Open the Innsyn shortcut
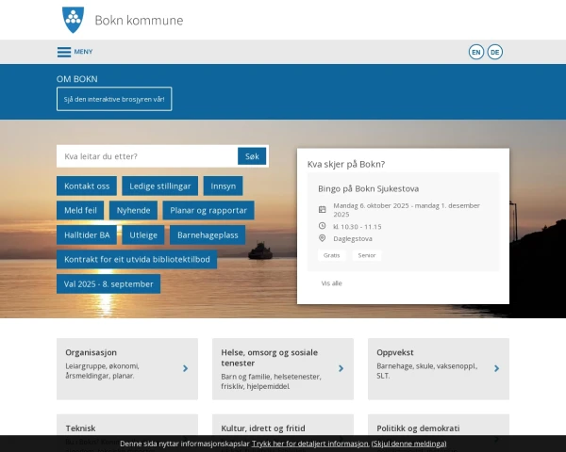This screenshot has width=566, height=452. tap(223, 186)
